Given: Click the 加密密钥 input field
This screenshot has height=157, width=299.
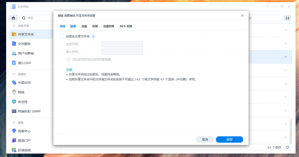Looking at the screenshot, I should (x=122, y=44).
